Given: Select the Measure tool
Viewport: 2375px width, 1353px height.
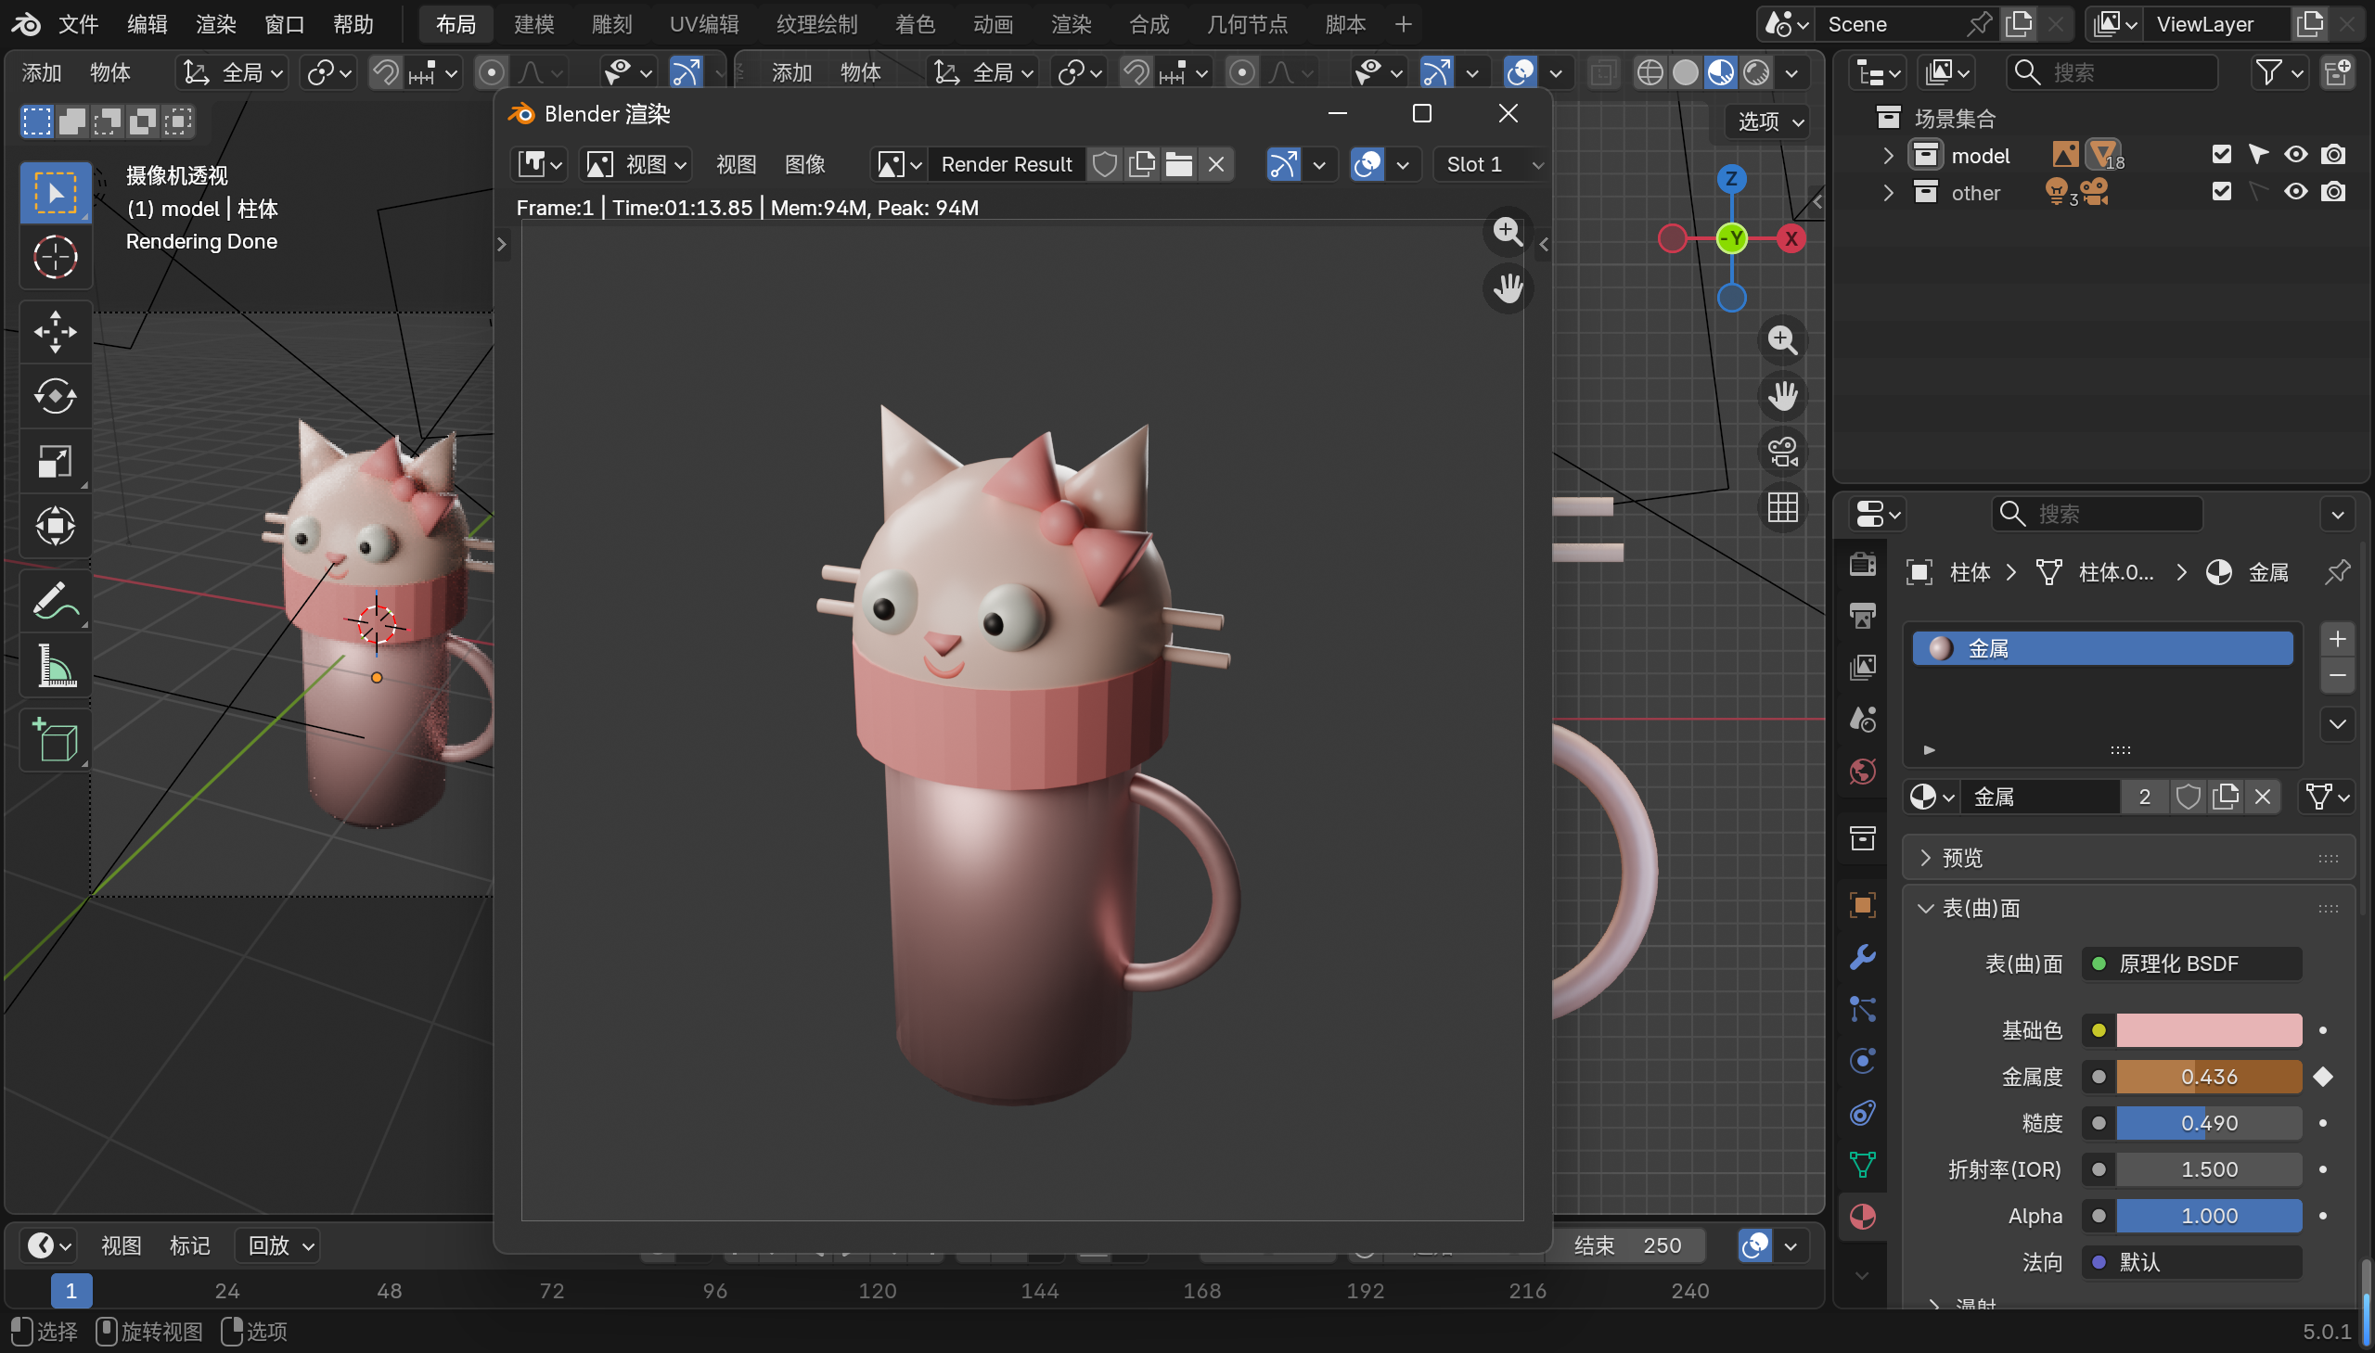Looking at the screenshot, I should coord(55,665).
